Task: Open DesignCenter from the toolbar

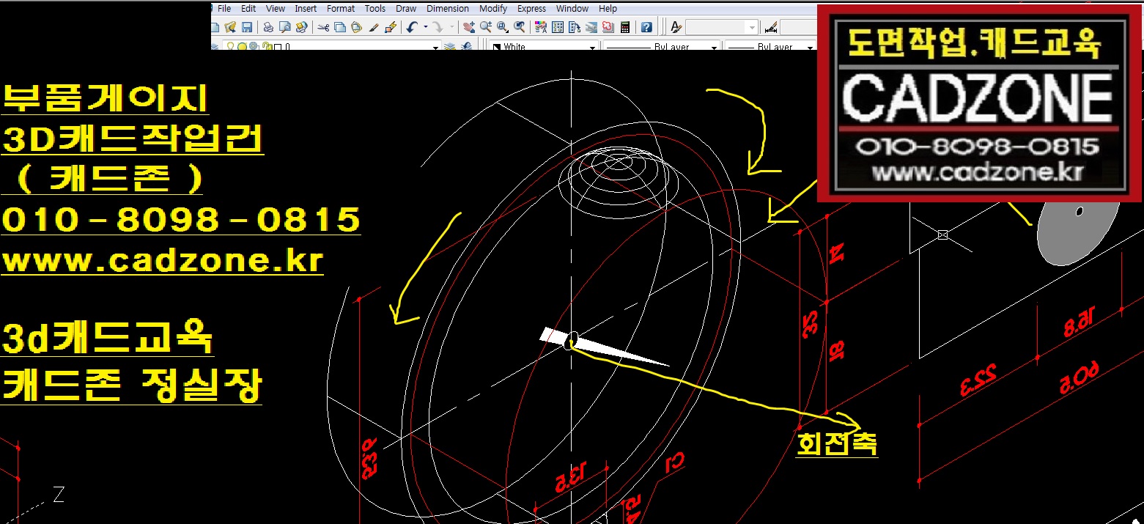Action: click(558, 27)
